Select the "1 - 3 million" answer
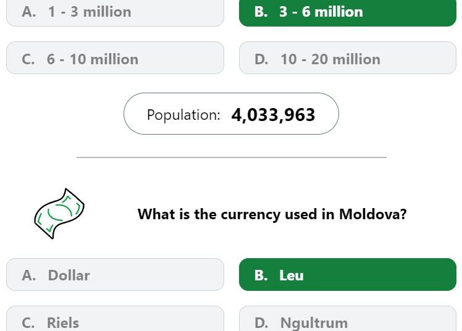This screenshot has width=462, height=331. (x=115, y=12)
